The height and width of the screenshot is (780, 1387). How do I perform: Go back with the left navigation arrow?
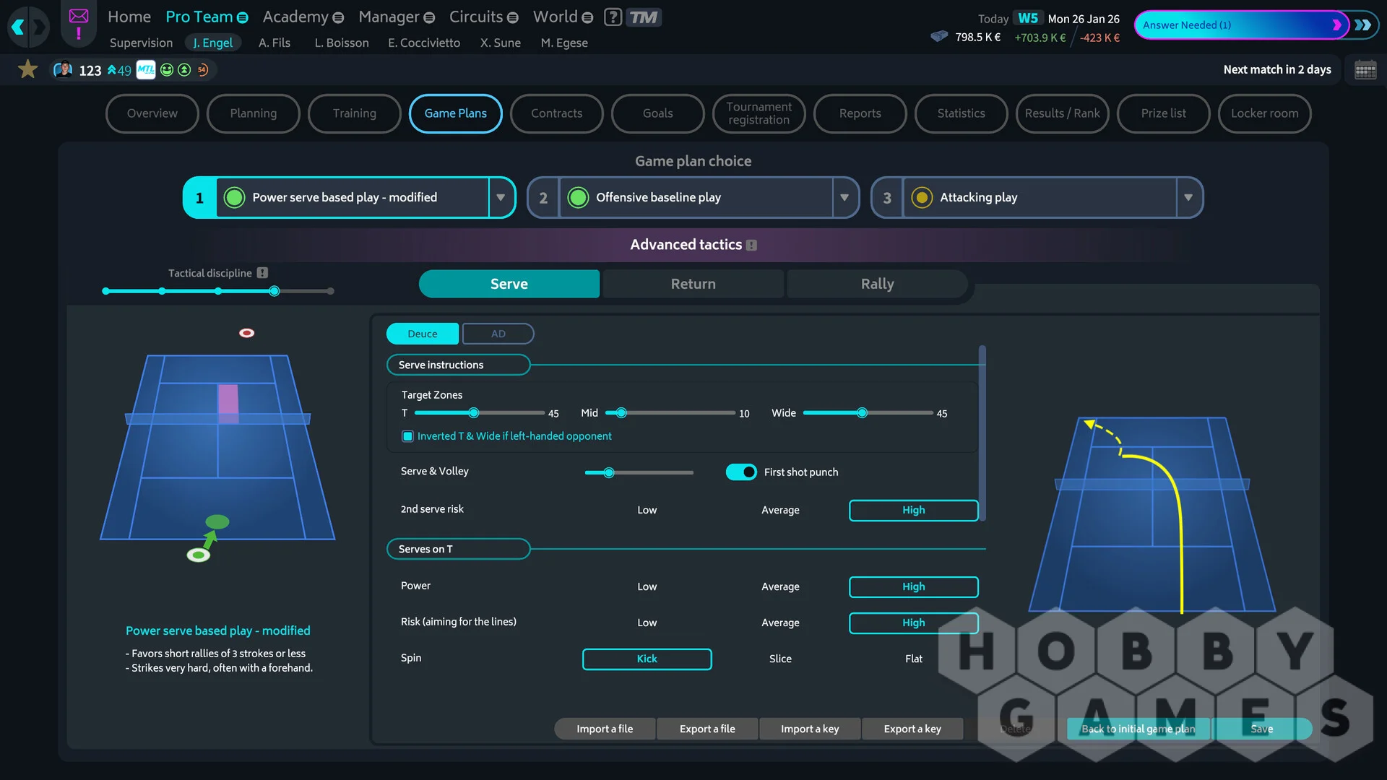click(18, 27)
